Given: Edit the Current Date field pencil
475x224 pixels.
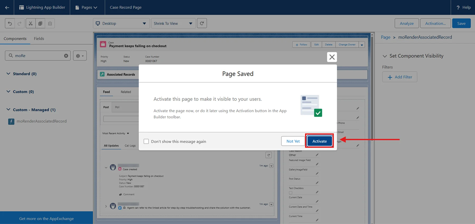Looking at the screenshot, I should [x=317, y=201].
